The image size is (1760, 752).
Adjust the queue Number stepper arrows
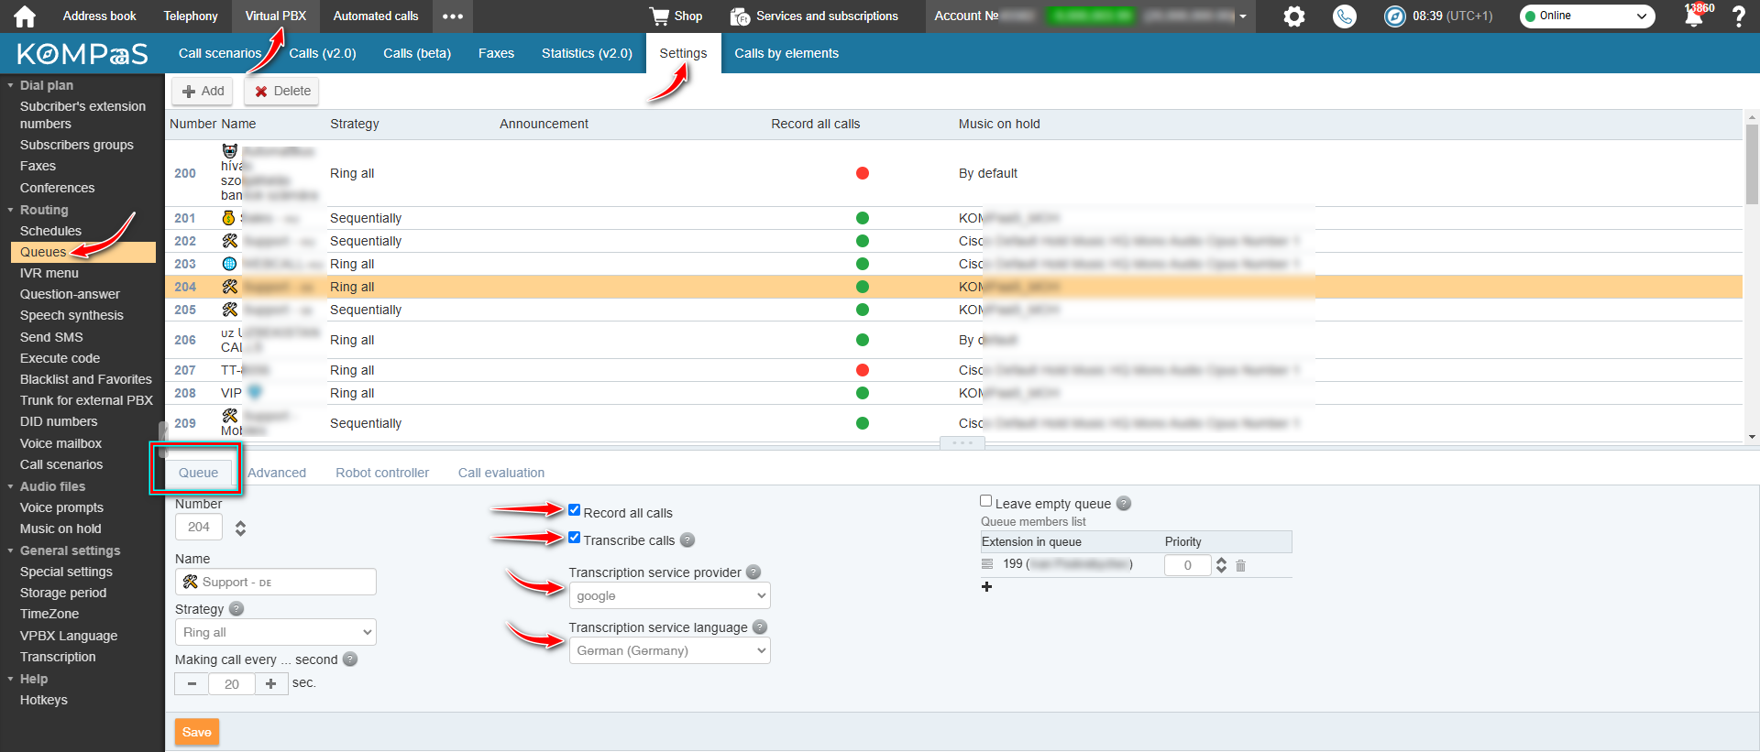coord(240,528)
